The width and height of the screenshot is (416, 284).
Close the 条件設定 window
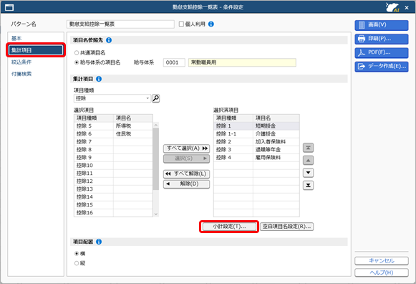[x=407, y=8]
